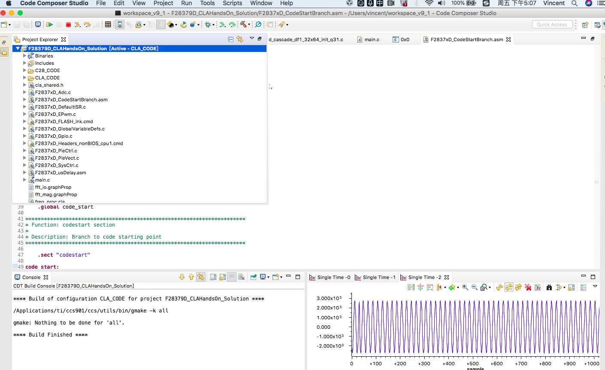Click console down arrow next-error icon
Screen dimensions: 605x370
[x=182, y=277]
